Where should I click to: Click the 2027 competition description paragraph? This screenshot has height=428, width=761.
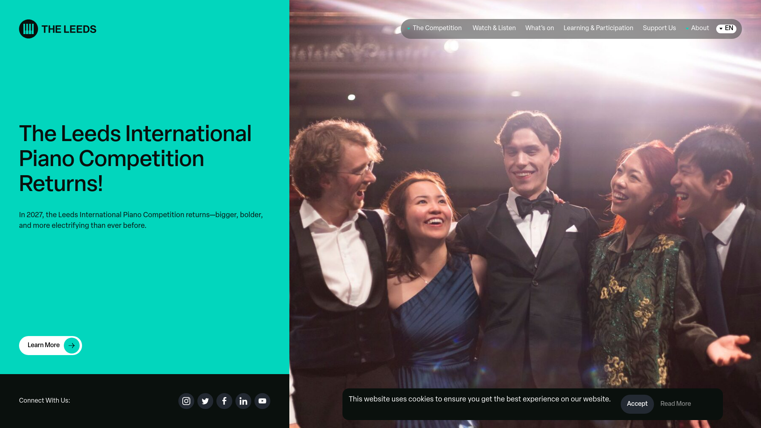click(x=141, y=220)
